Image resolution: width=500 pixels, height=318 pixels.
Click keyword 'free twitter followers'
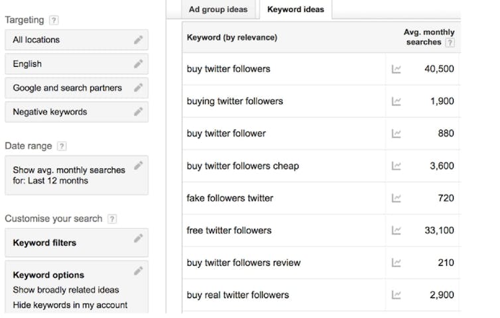229,231
